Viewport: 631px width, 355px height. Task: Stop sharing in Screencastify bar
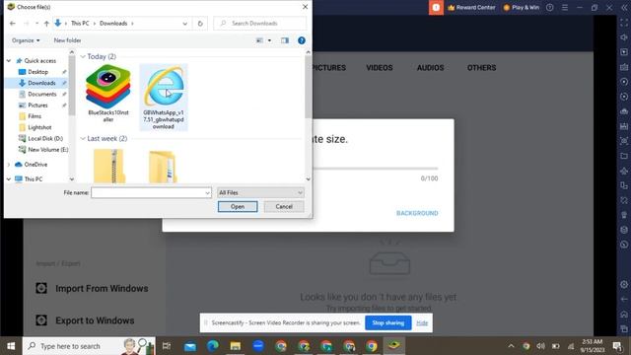pos(387,322)
